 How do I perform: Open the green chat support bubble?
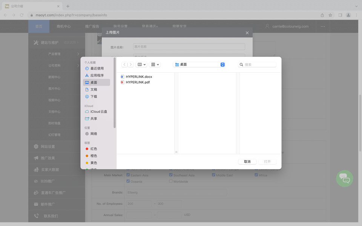[344, 179]
